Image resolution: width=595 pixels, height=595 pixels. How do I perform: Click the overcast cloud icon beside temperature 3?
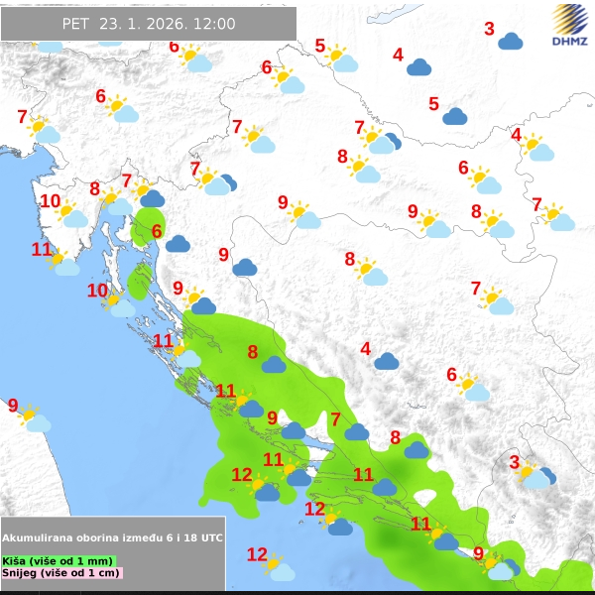pyautogui.click(x=511, y=41)
